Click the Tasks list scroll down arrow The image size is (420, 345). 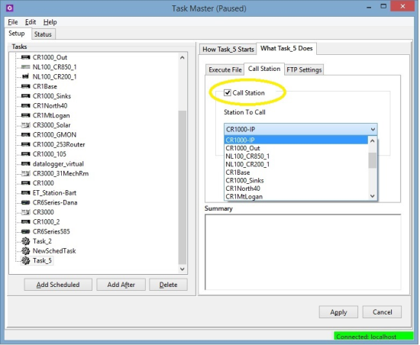[x=183, y=269]
